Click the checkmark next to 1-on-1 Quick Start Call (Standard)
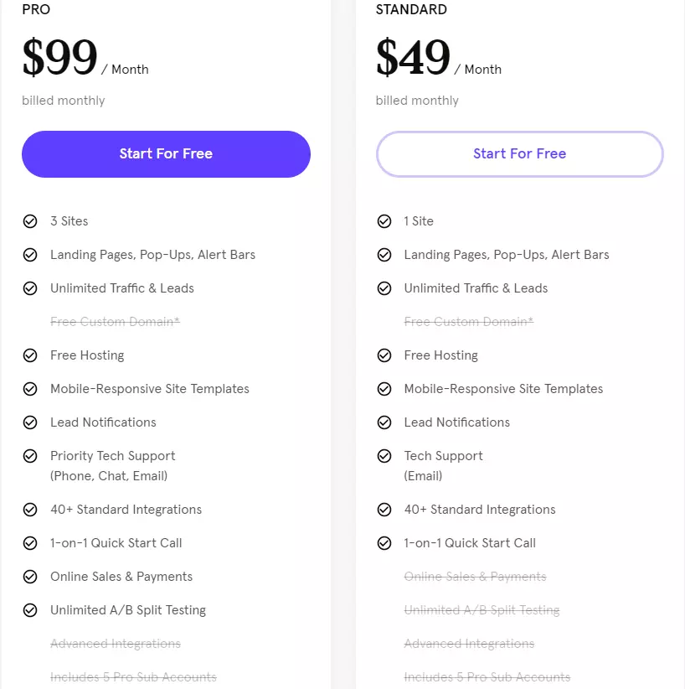Image resolution: width=685 pixels, height=689 pixels. click(384, 543)
